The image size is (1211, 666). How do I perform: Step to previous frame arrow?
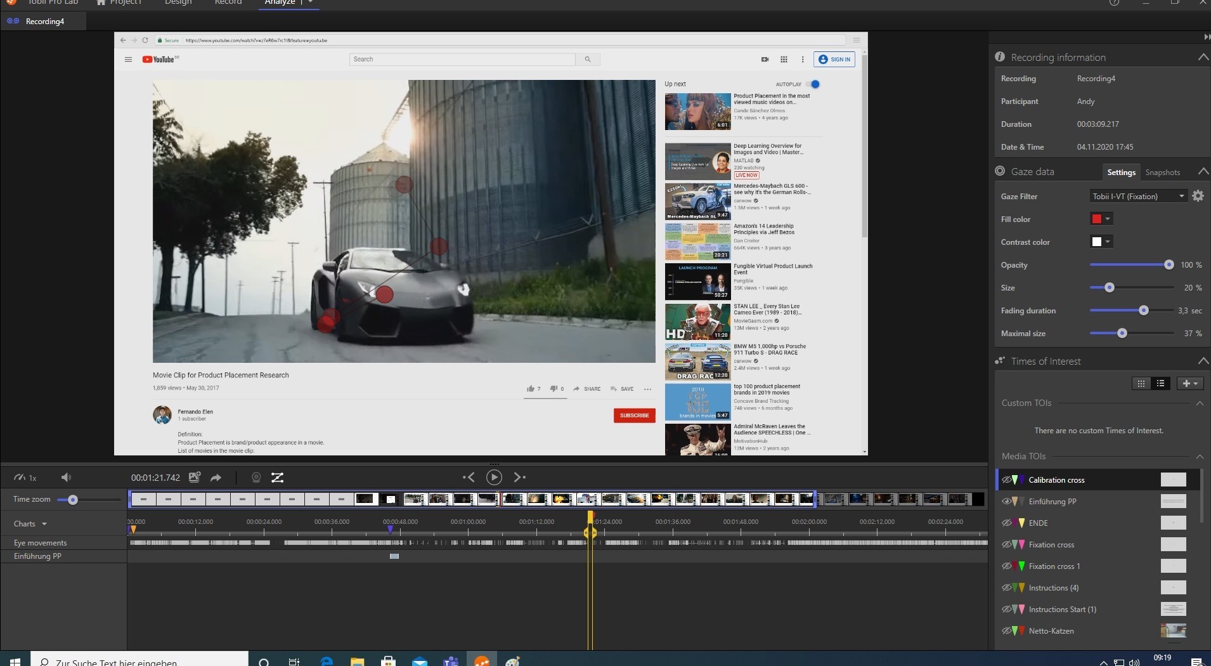pos(469,477)
